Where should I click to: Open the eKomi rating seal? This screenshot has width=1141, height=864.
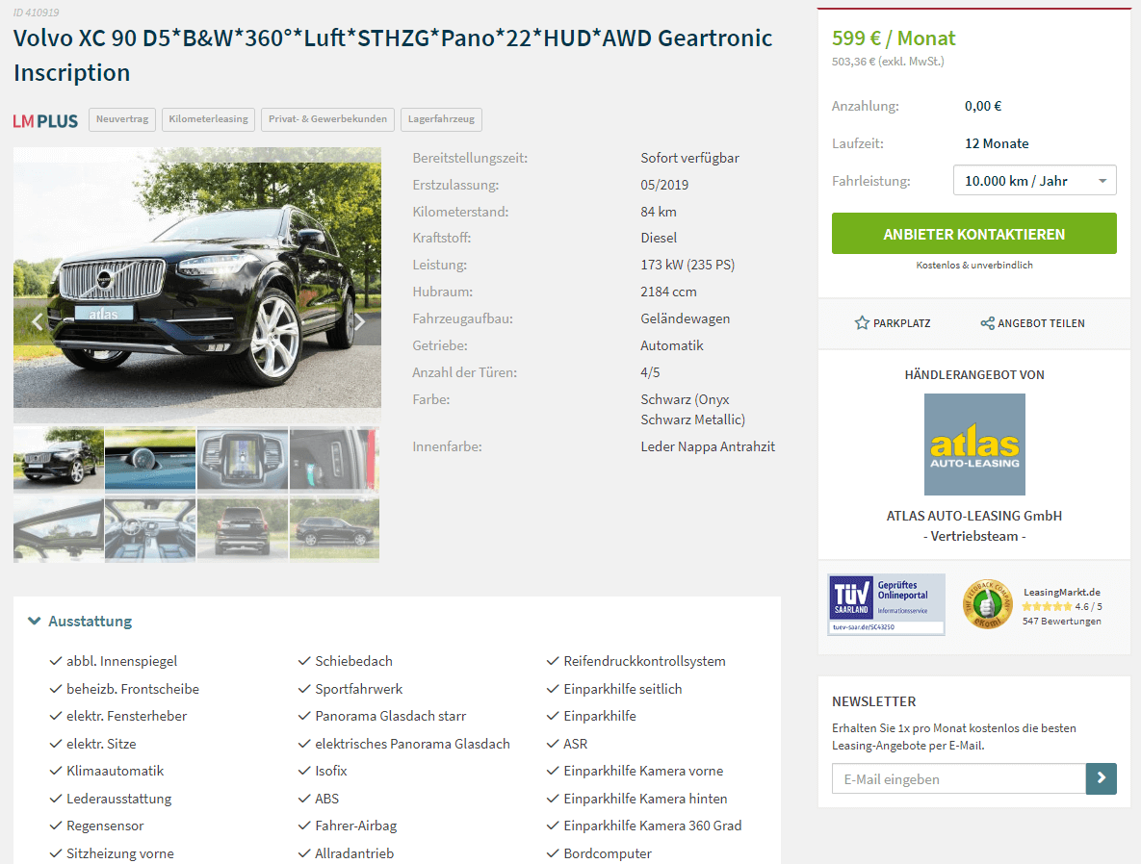[x=987, y=604]
